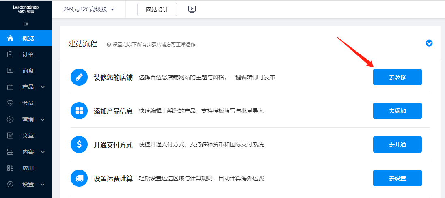Click the pencil icon for store decoration
This screenshot has height=198, width=445.
tap(79, 77)
